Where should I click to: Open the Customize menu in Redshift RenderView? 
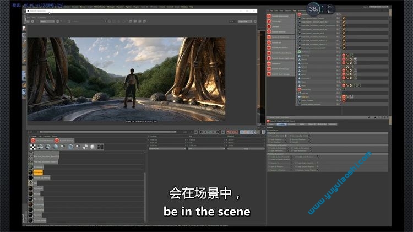[42, 18]
